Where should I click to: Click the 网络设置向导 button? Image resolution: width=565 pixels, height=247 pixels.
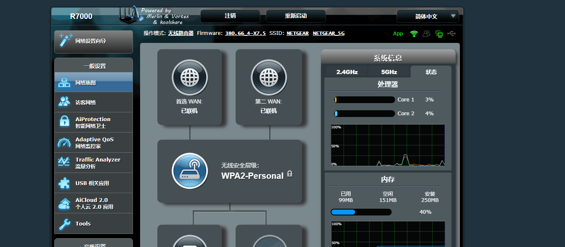pos(93,41)
